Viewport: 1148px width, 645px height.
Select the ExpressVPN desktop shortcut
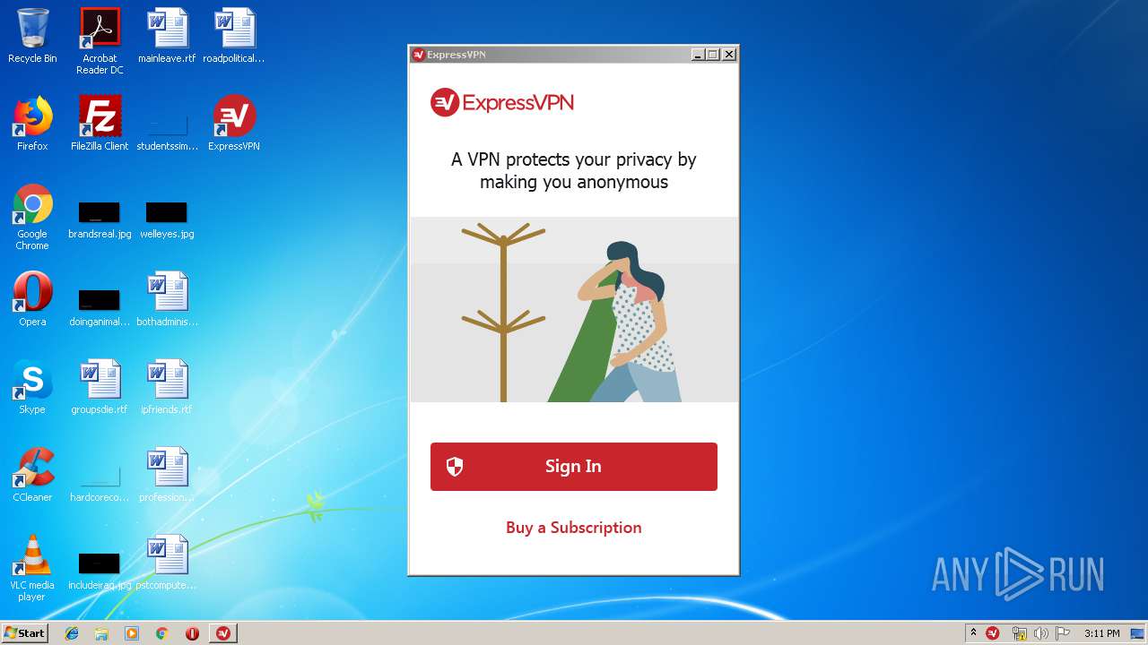coord(234,124)
